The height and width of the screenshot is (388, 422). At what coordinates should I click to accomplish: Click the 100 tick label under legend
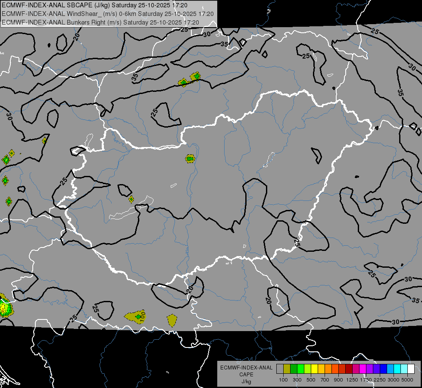click(x=283, y=380)
